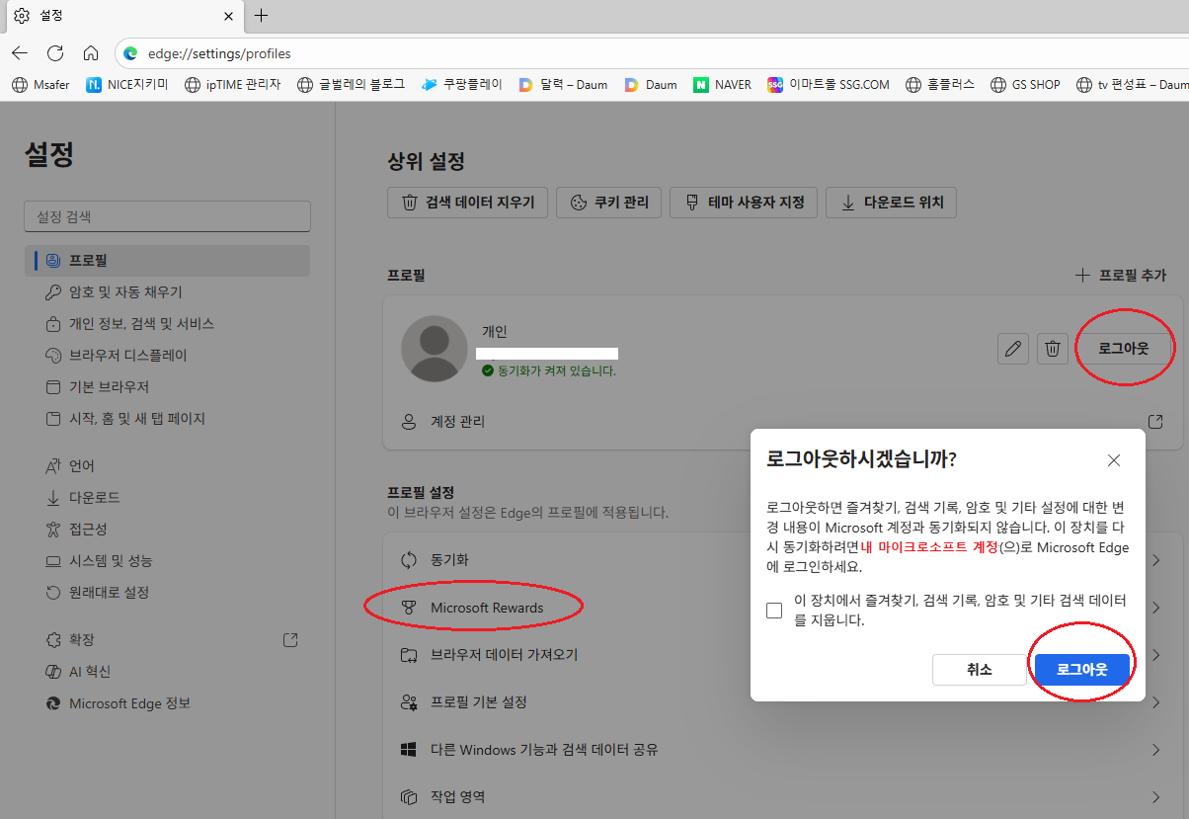This screenshot has width=1189, height=819.
Task: Open 접근성 settings
Action: 167,530
